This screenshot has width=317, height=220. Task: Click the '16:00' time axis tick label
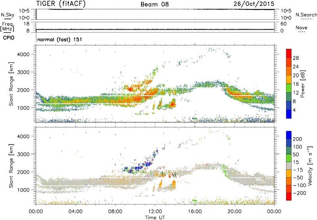(x=195, y=212)
